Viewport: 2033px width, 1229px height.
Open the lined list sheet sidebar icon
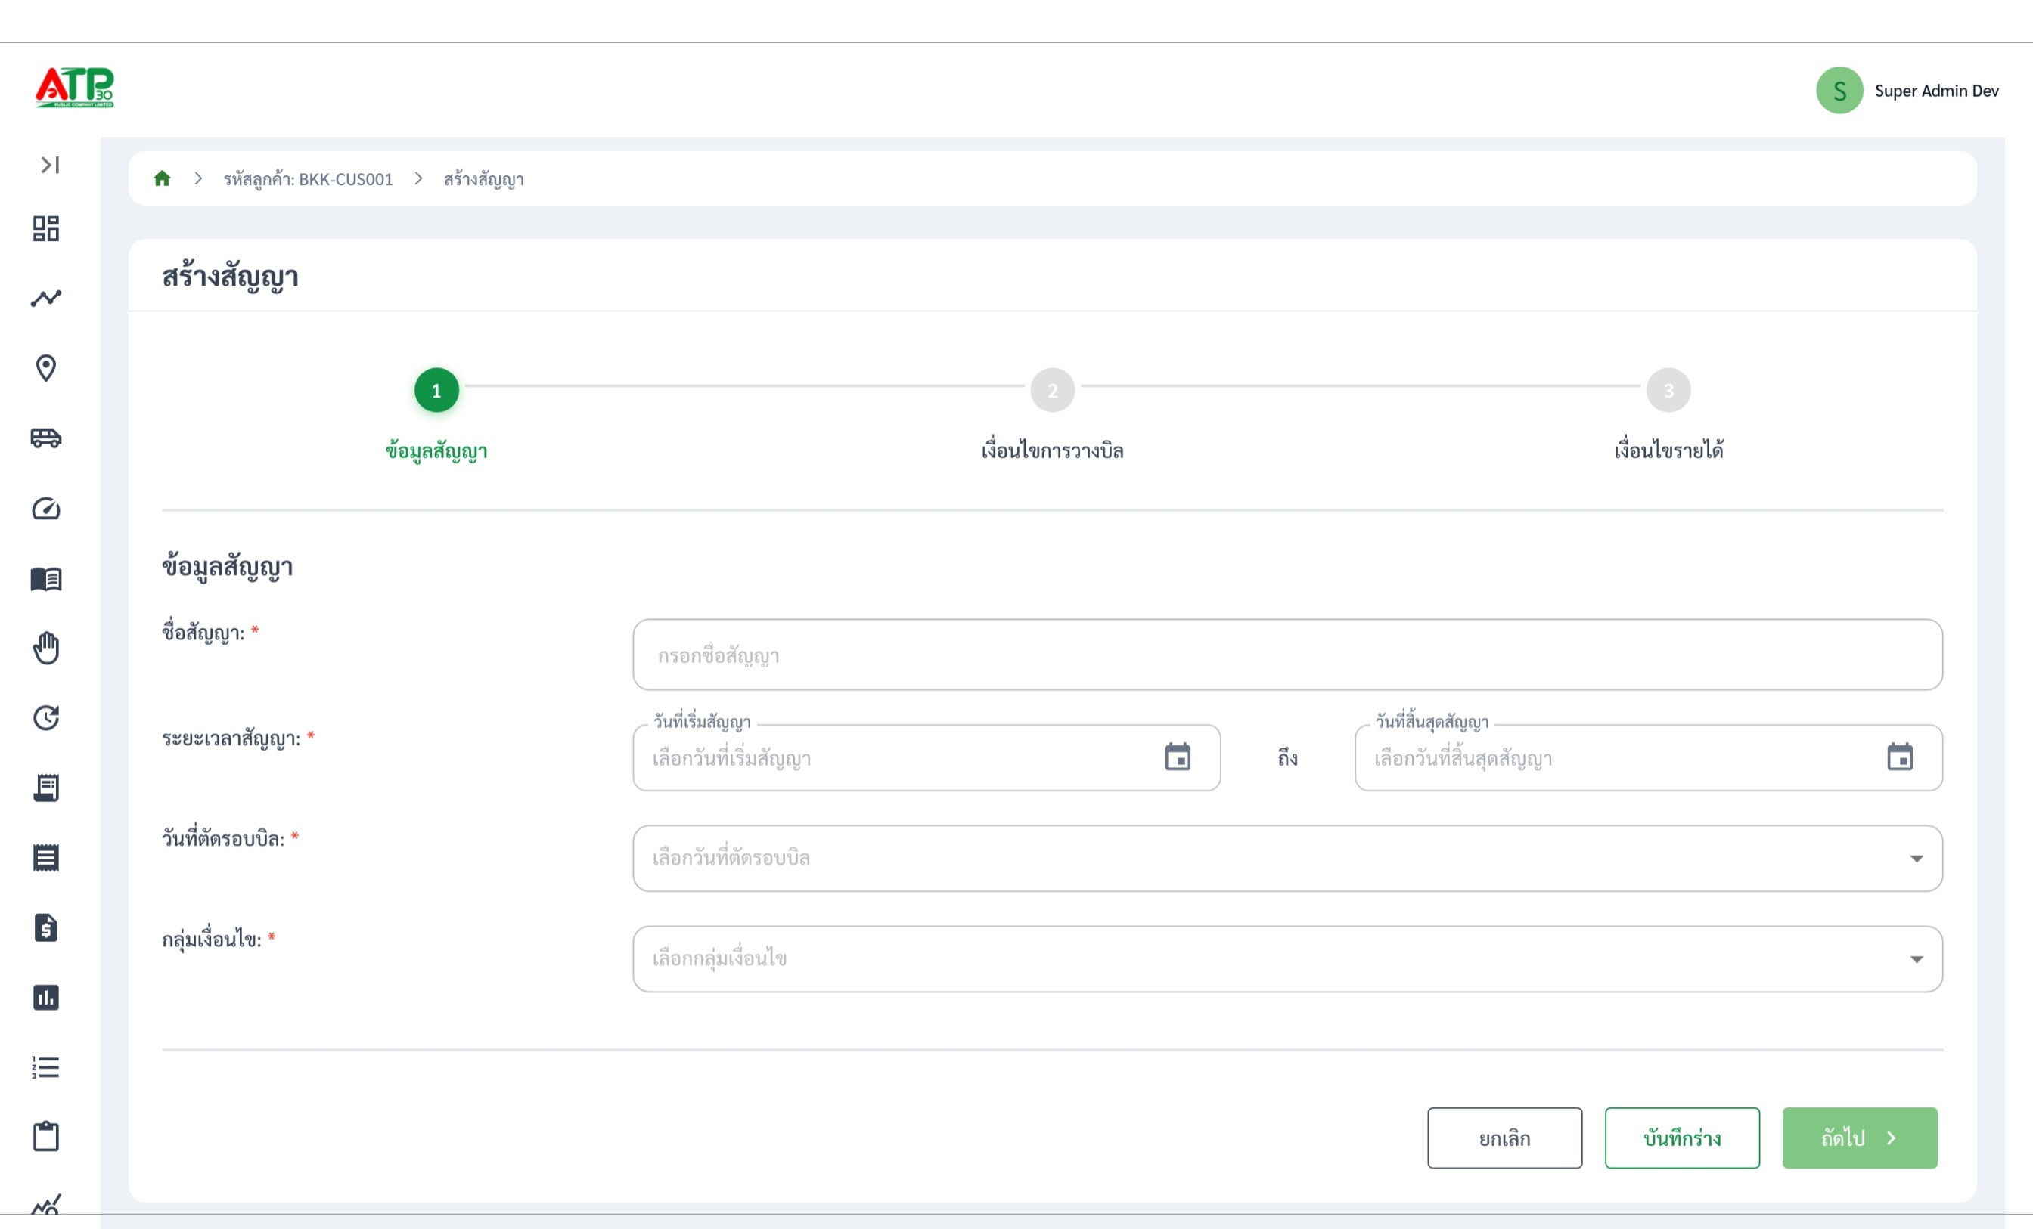click(x=46, y=858)
